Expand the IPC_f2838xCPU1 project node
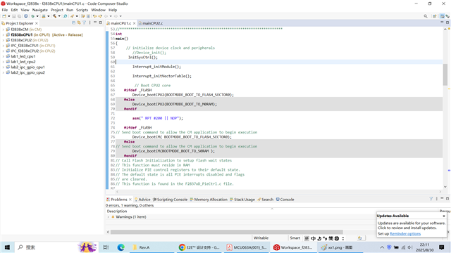This screenshot has height=253, width=451. click(3, 46)
